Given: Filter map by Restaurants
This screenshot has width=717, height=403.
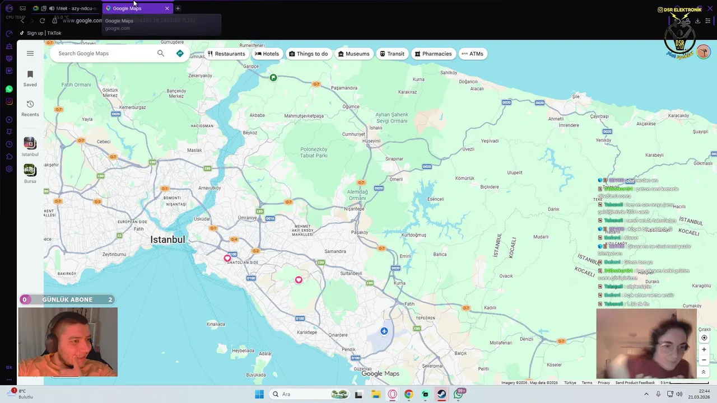Looking at the screenshot, I should pos(226,54).
